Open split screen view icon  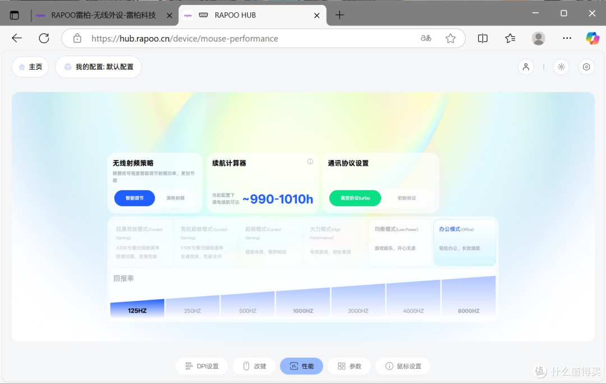point(483,38)
